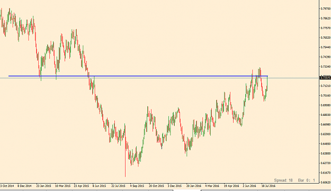Image resolution: width=331 pixels, height=191 pixels.
Task: Click the 23 Apr 2015 date label
Action: click(82, 186)
